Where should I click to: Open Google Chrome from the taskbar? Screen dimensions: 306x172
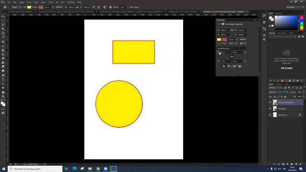pos(98,169)
